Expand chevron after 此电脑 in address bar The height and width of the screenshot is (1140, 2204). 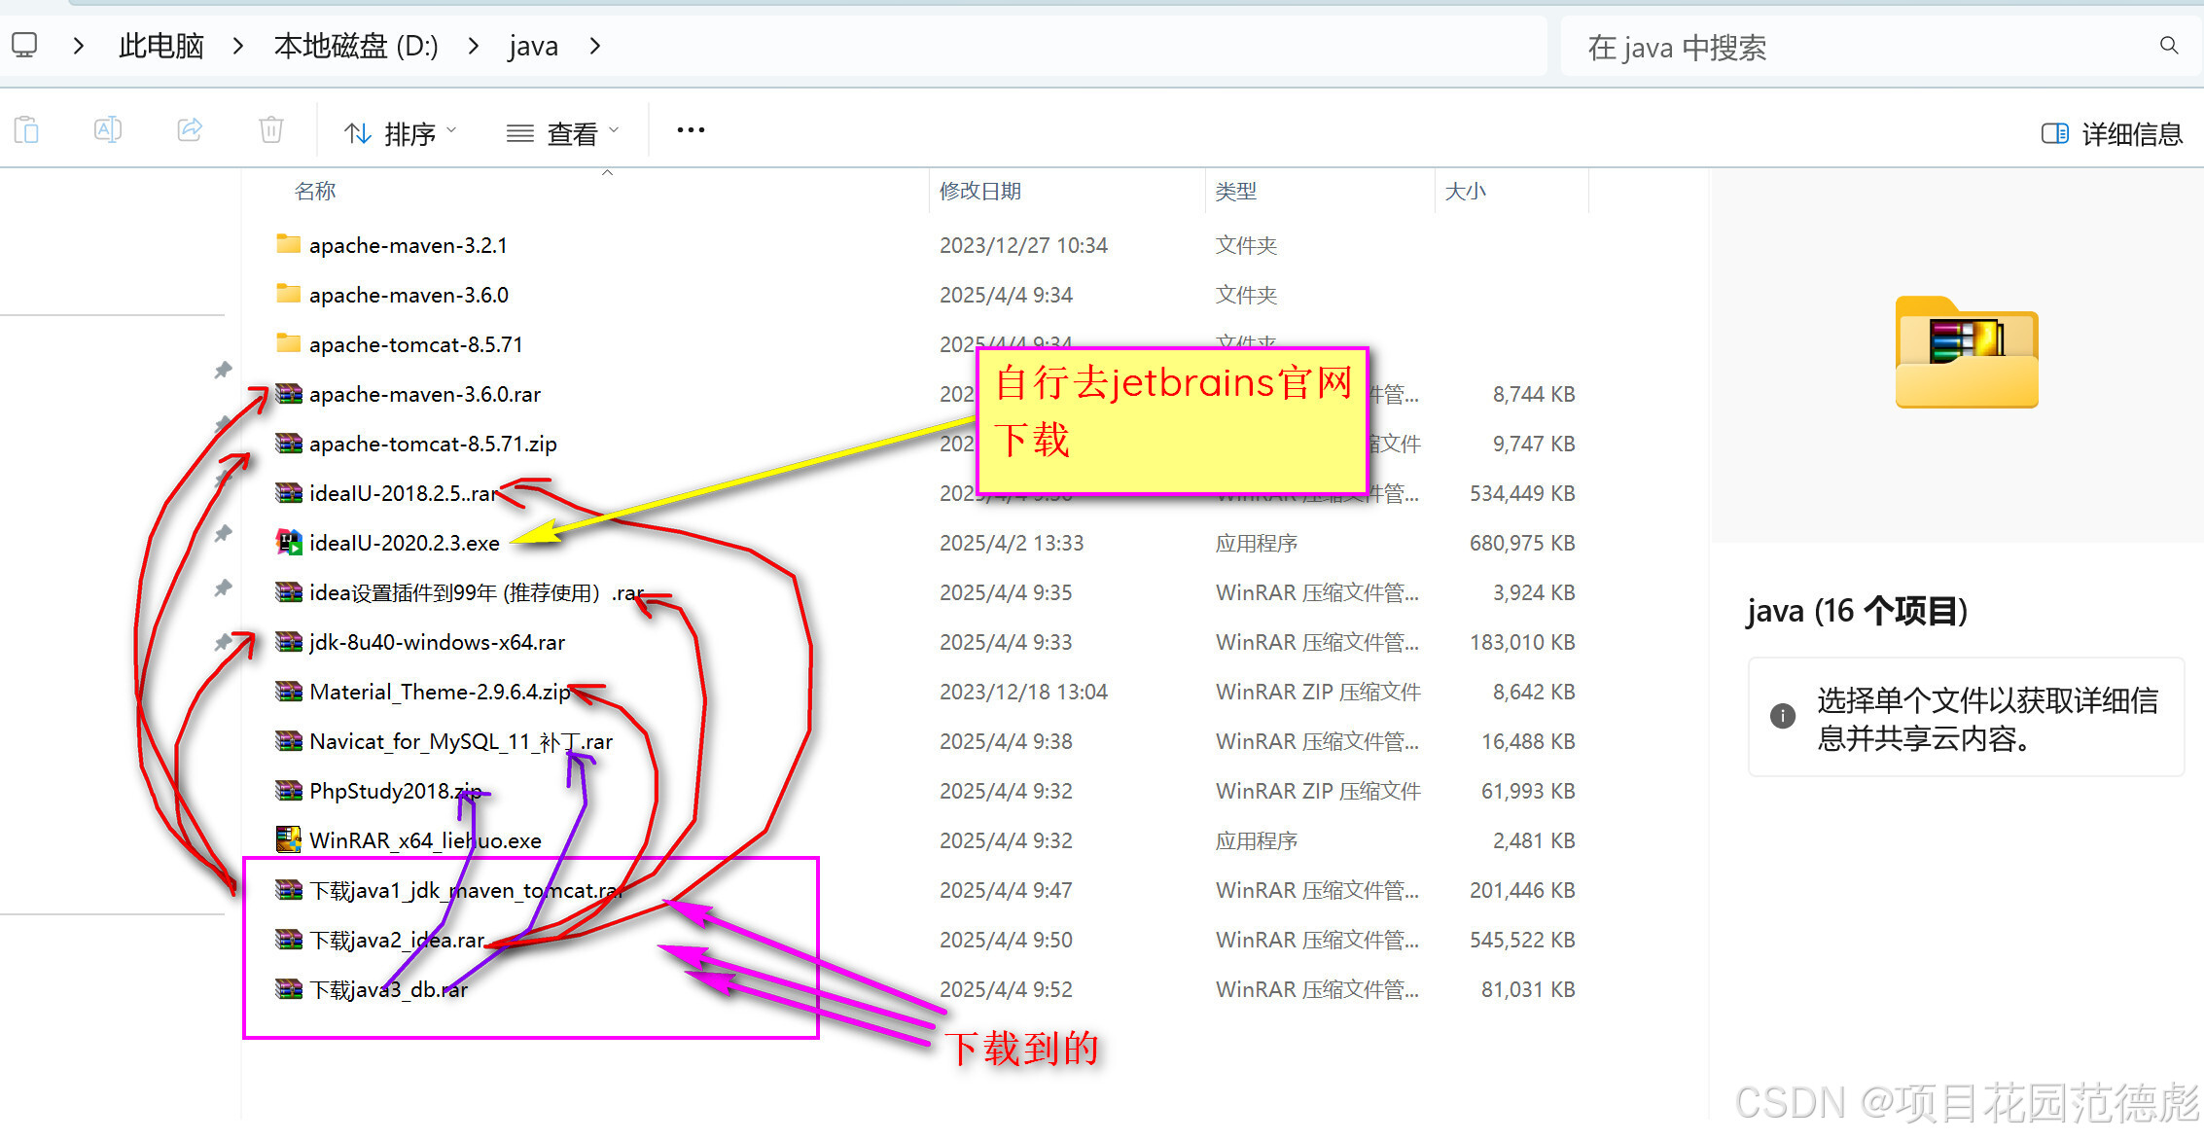(x=238, y=46)
